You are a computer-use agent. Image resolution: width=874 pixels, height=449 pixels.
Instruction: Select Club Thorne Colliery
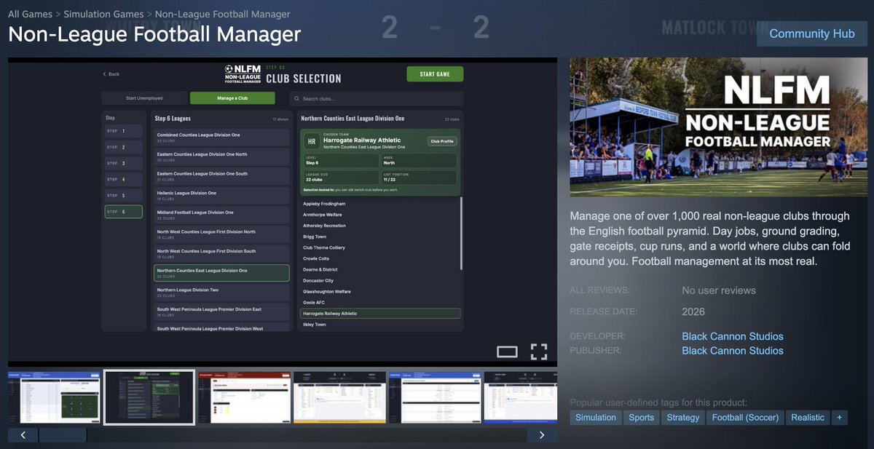379,247
